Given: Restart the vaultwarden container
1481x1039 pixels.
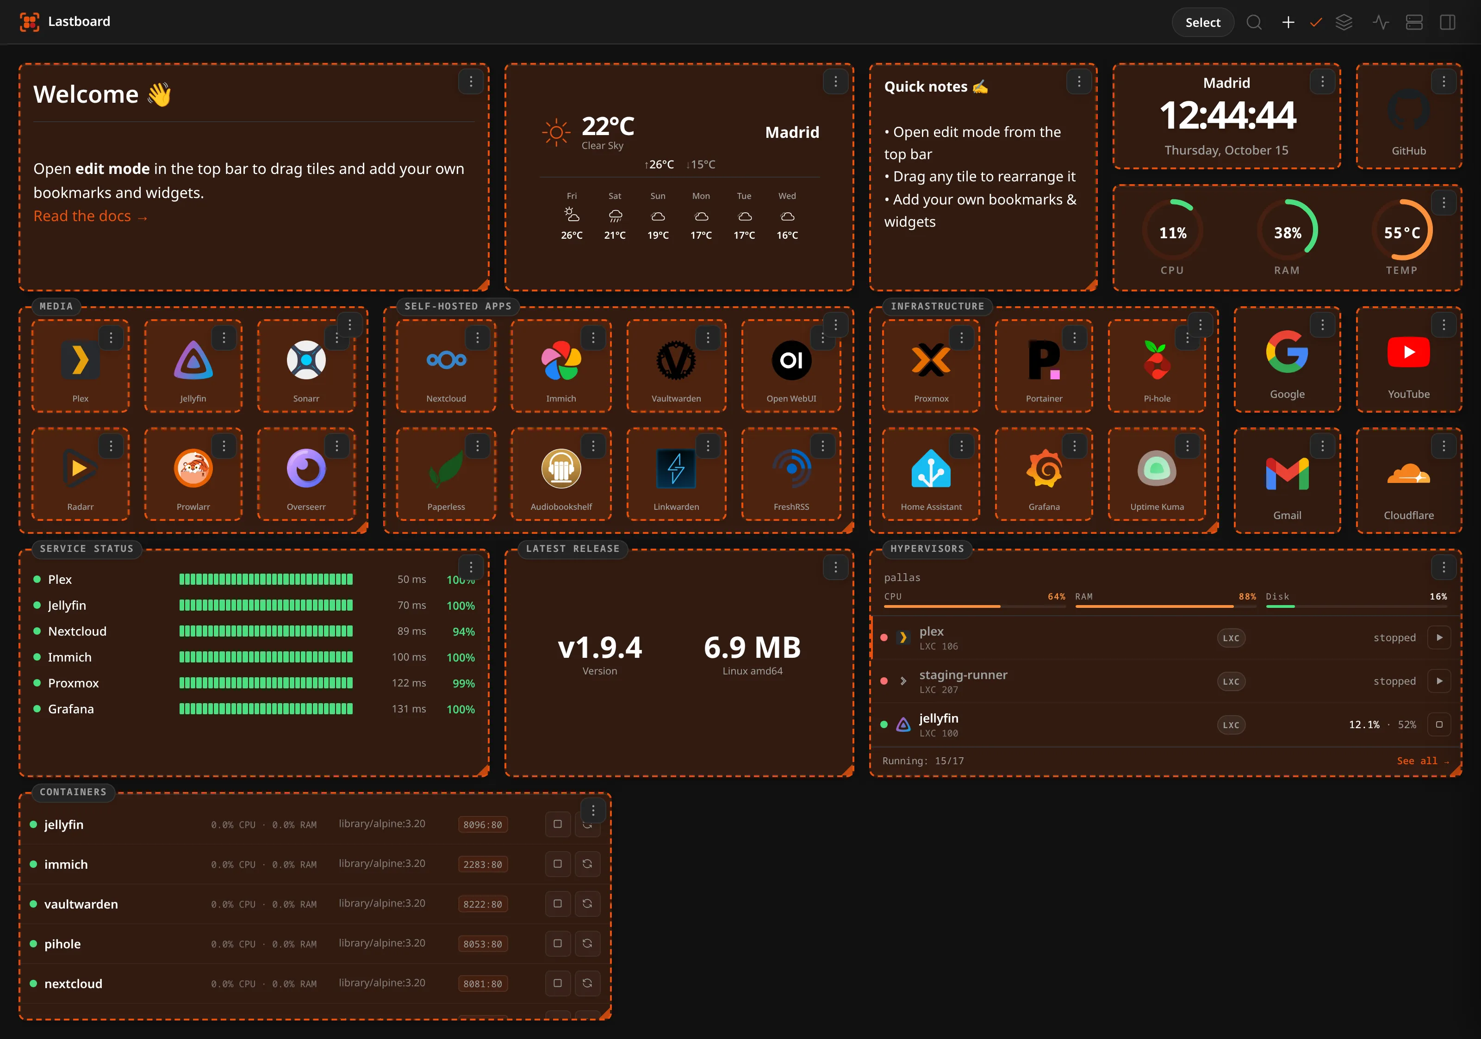Looking at the screenshot, I should 587,904.
